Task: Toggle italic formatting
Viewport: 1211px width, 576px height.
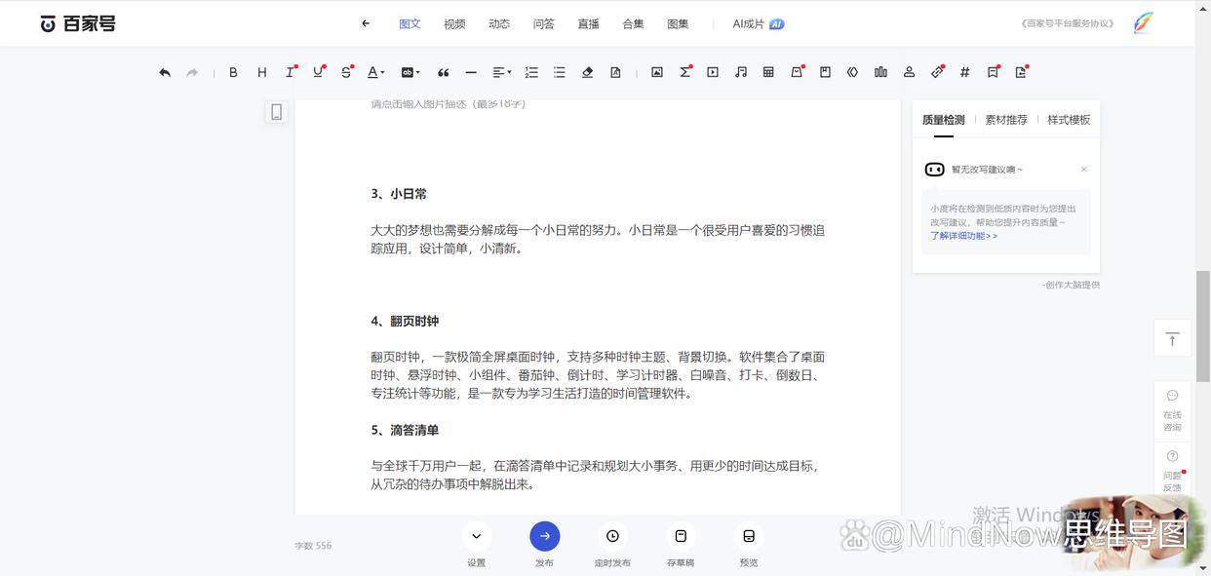Action: (290, 72)
